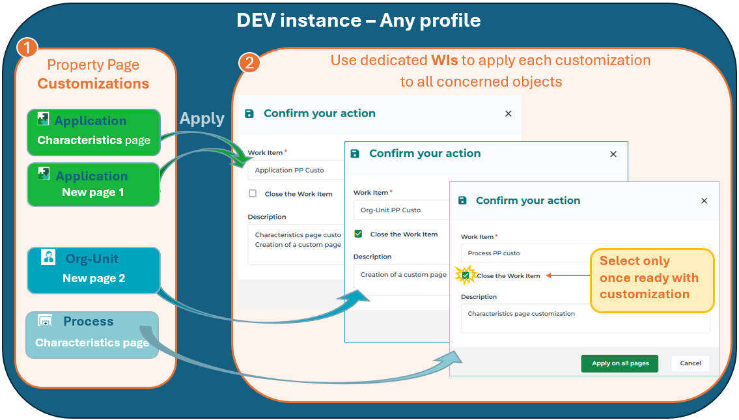Close the Org-Unit PP Custo confirm dialog
Image resolution: width=739 pixels, height=420 pixels.
click(x=613, y=154)
